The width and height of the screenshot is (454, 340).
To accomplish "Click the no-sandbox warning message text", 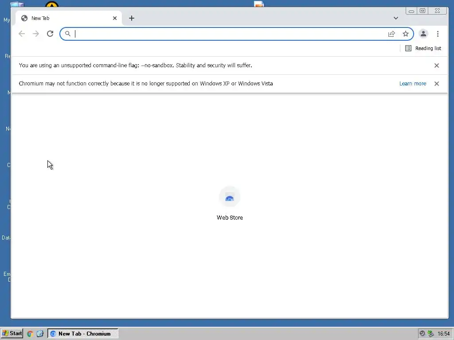I will click(136, 66).
